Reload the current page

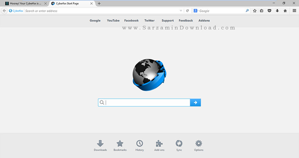coord(187,11)
